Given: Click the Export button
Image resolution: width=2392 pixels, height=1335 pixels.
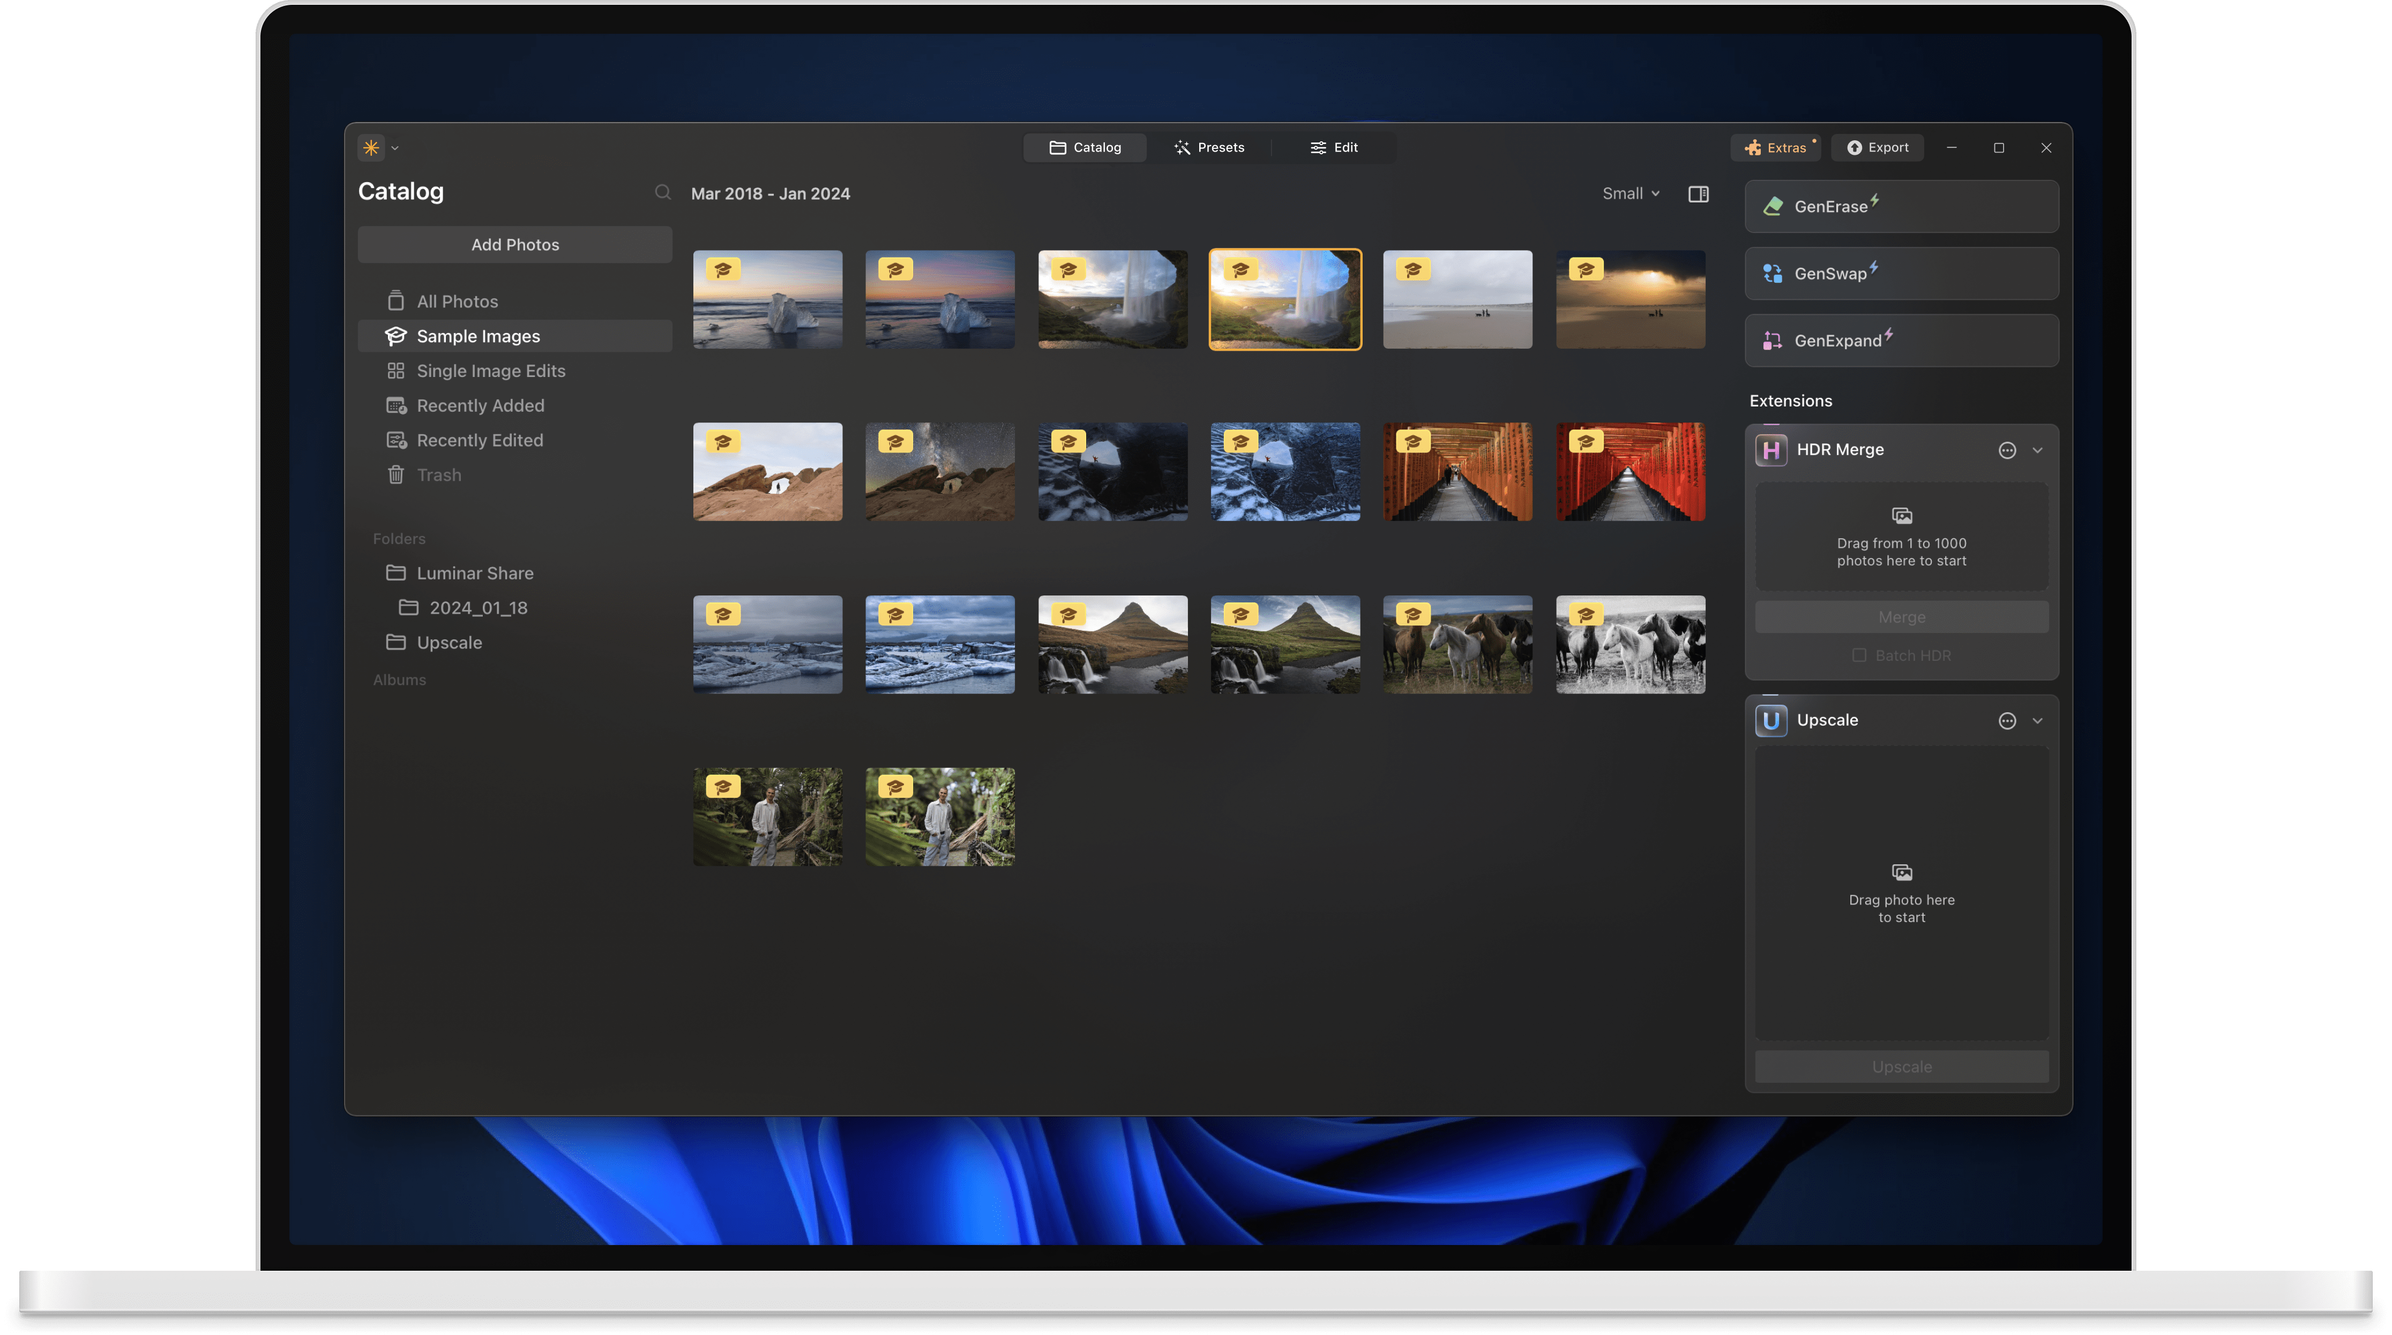Looking at the screenshot, I should pyautogui.click(x=1878, y=147).
